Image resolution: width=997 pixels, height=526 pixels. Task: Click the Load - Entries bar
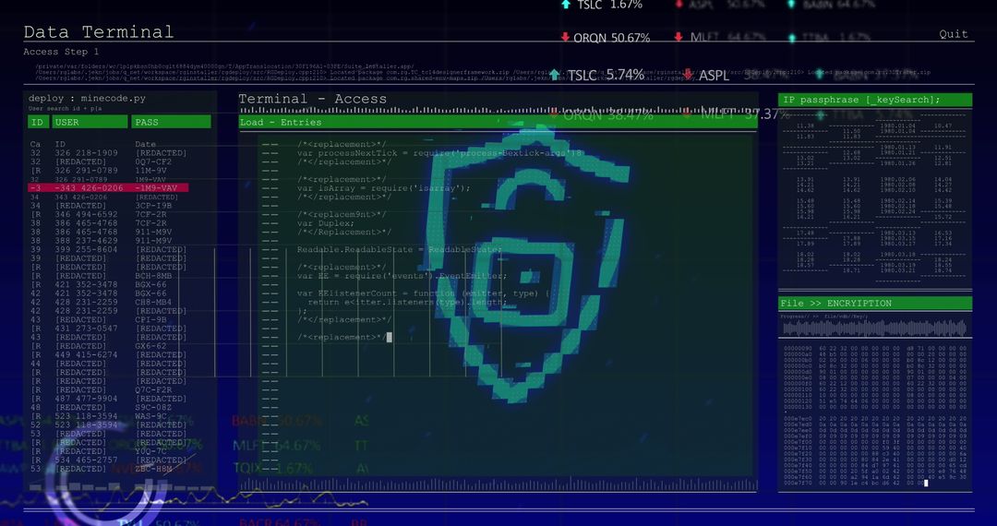pos(498,122)
